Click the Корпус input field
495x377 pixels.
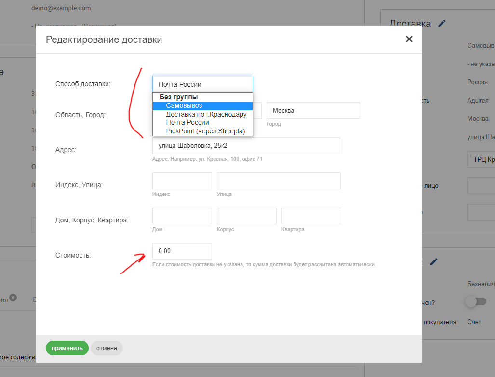[246, 216]
